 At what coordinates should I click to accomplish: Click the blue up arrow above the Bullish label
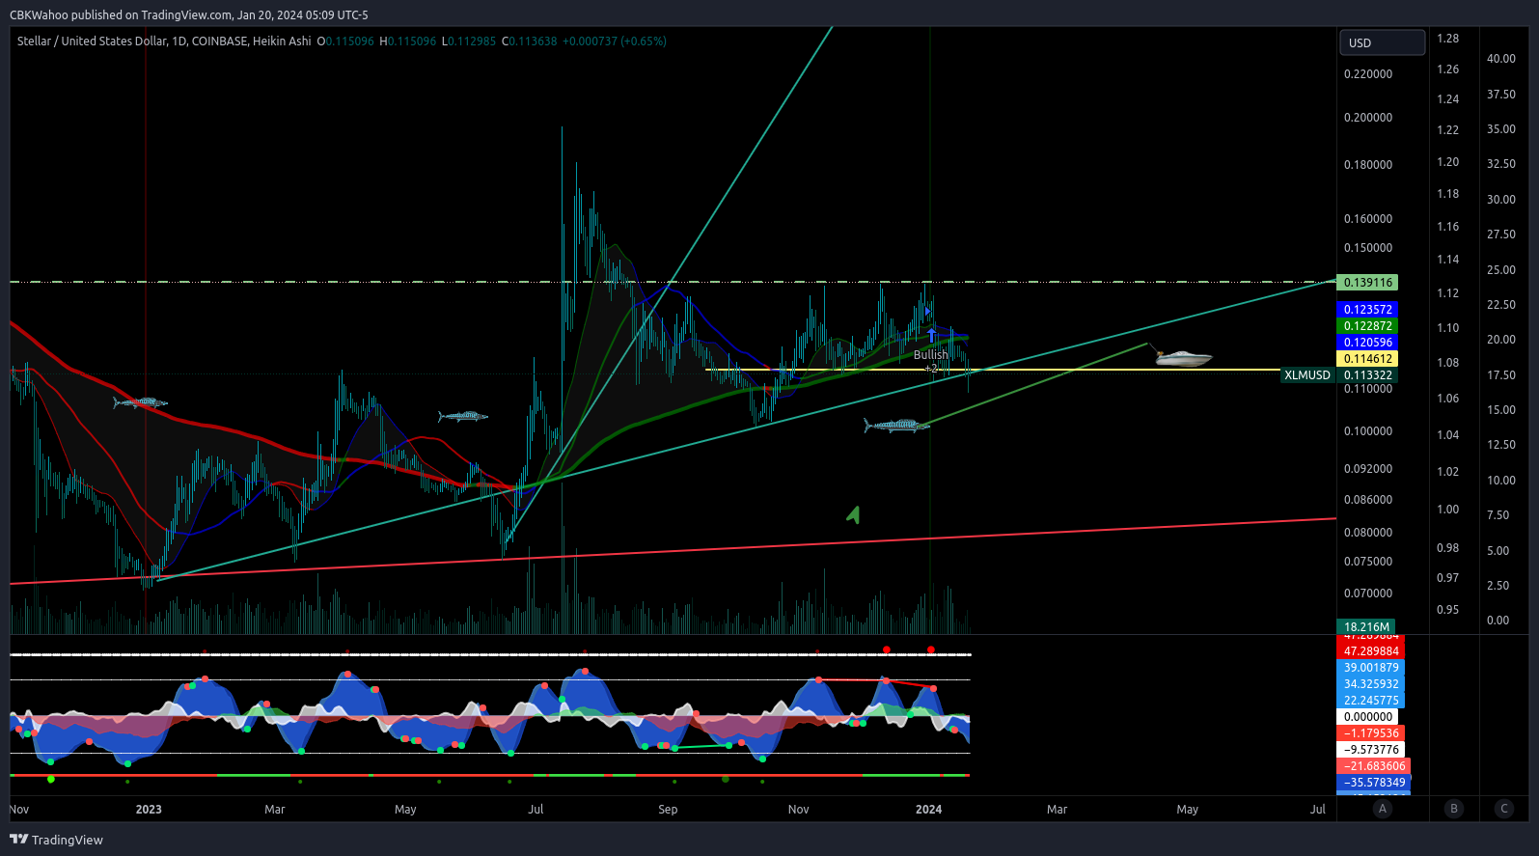[x=931, y=336]
